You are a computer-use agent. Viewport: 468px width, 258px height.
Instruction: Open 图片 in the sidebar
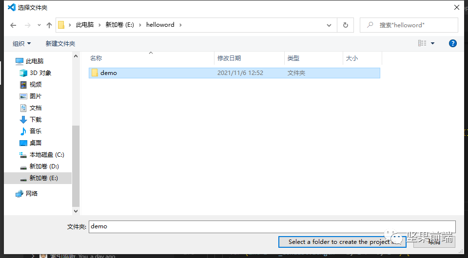36,96
